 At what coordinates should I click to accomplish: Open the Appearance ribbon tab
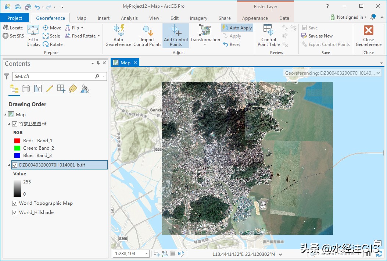(255, 18)
